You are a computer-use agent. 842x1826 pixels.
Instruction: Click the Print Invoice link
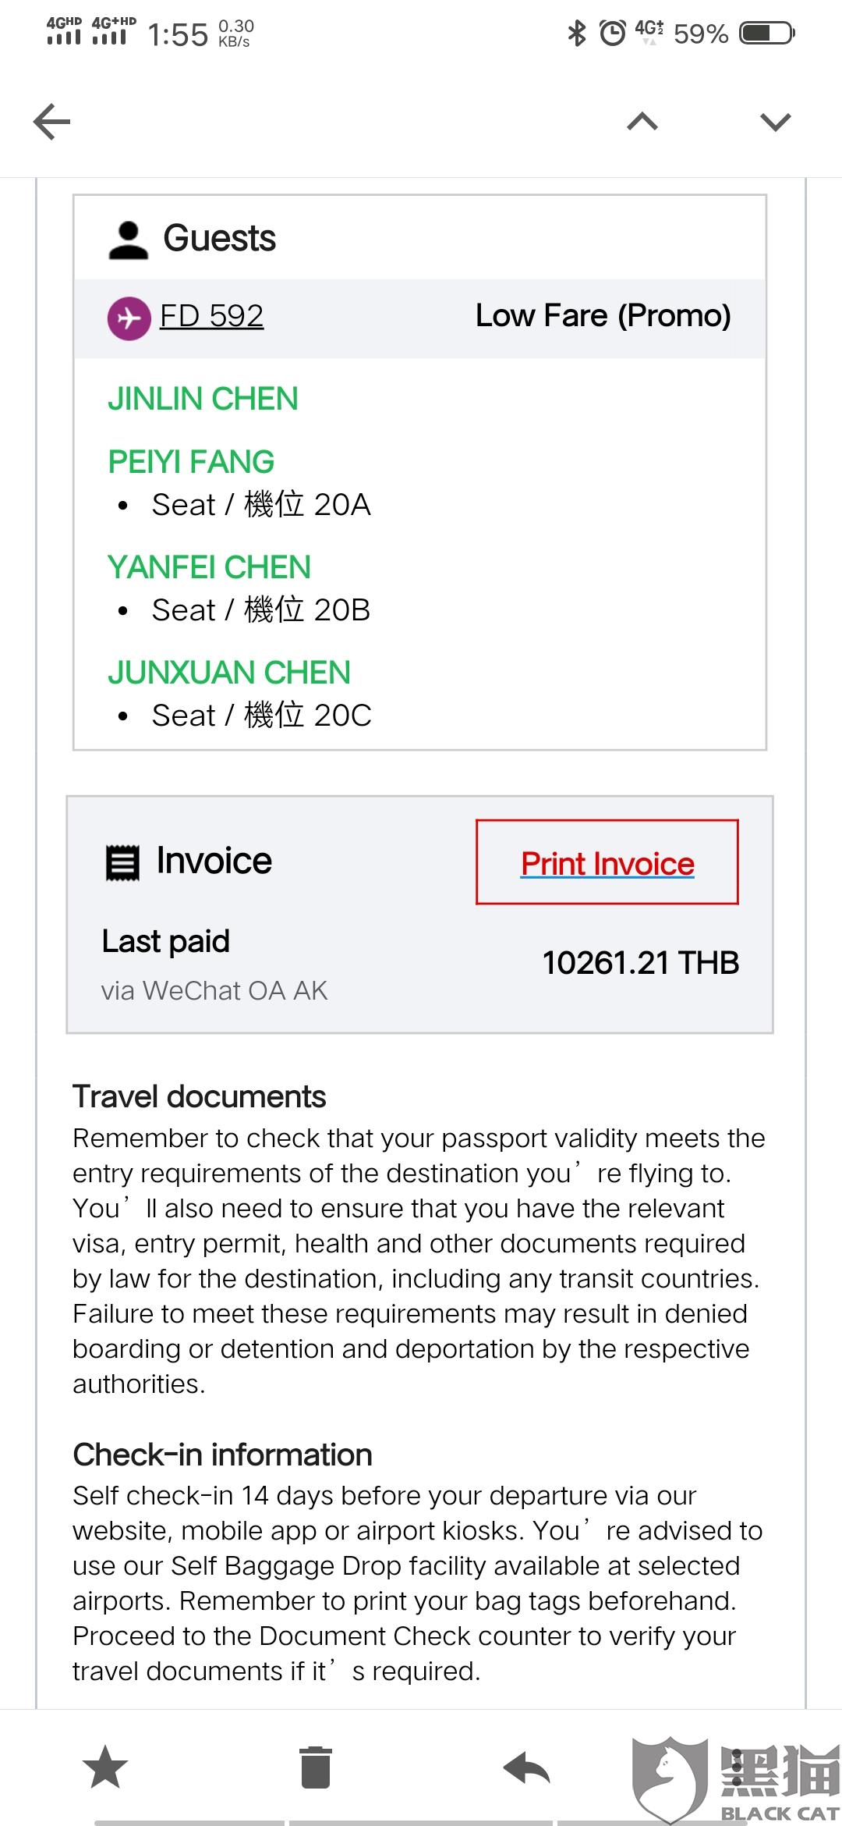coord(607,863)
